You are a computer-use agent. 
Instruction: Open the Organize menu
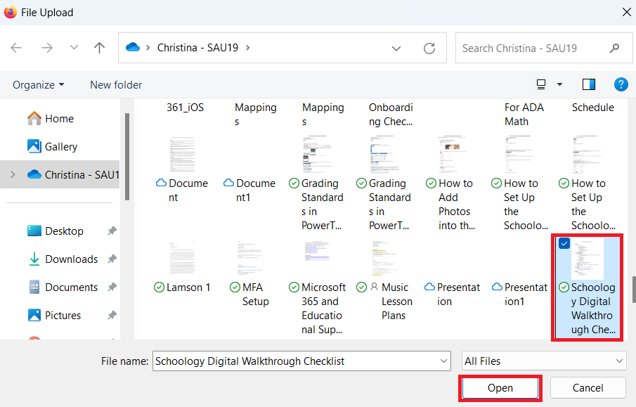(38, 84)
